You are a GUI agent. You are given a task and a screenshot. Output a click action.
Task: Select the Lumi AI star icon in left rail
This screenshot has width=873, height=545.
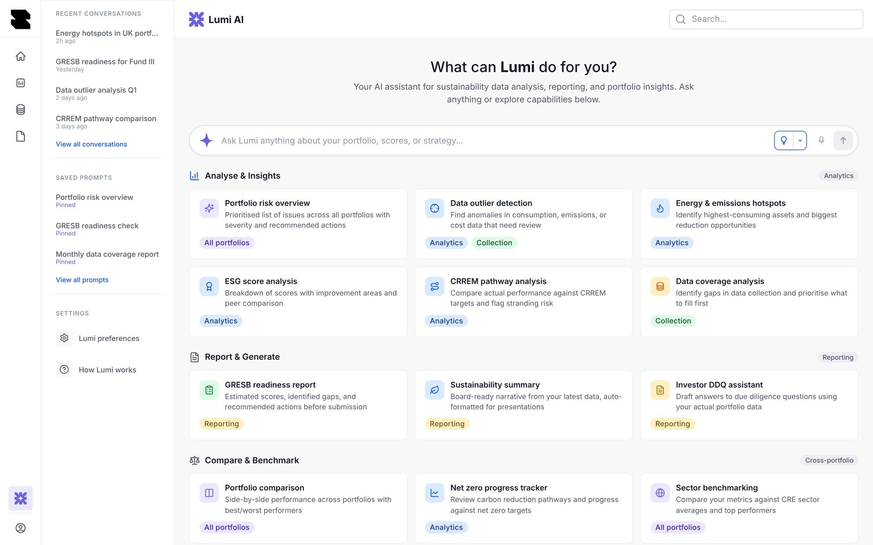[x=21, y=498]
